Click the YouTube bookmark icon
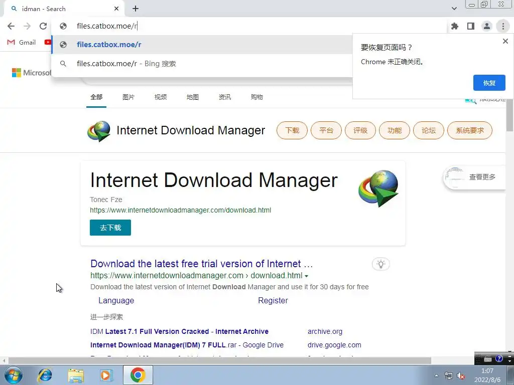514x385 pixels. 48,42
